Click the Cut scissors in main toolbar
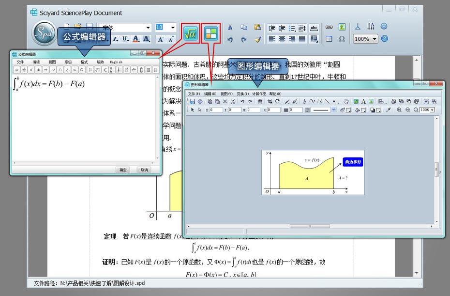This screenshot has height=296, width=450. [230, 27]
